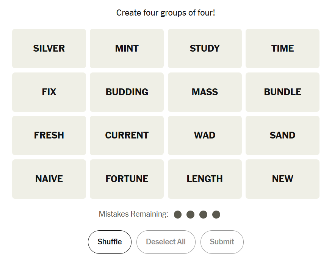Viewport: 332px width, 269px height.
Task: Choose the TIME word tile
Action: click(282, 49)
